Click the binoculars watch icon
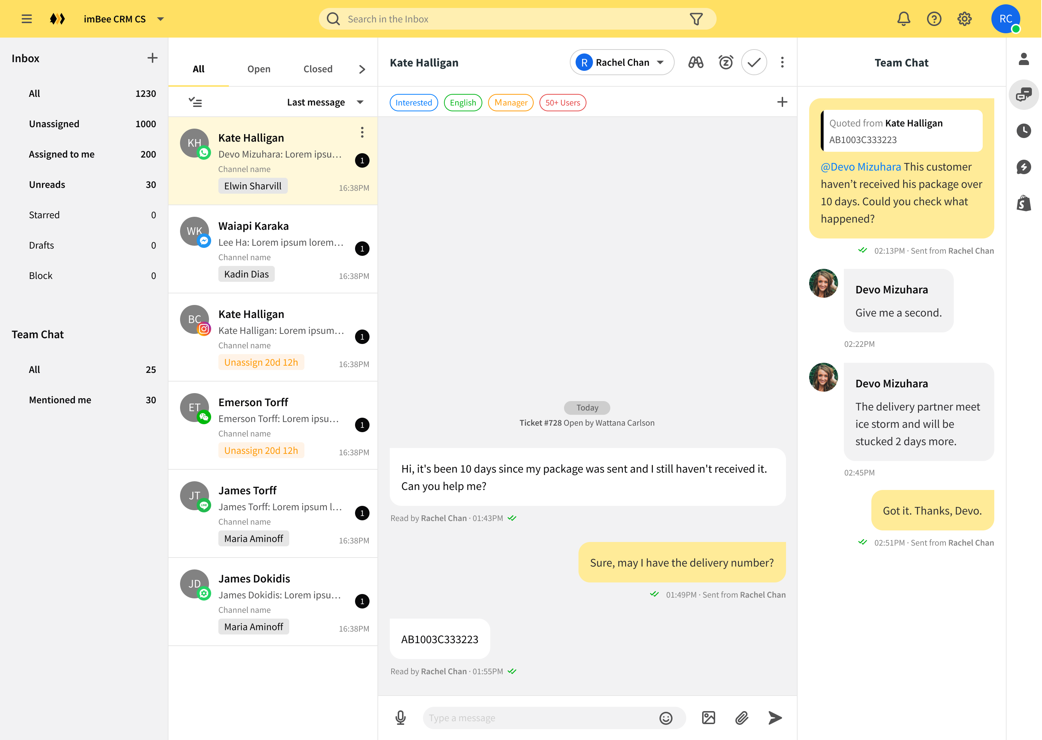 [x=696, y=63]
